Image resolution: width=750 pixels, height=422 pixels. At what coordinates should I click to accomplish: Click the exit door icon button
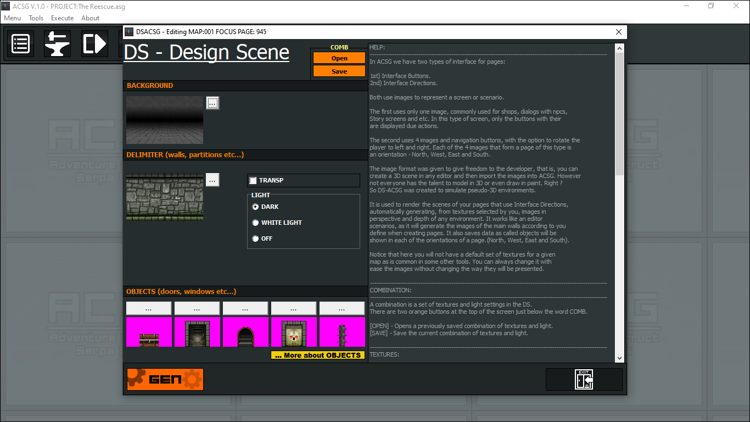click(x=584, y=379)
